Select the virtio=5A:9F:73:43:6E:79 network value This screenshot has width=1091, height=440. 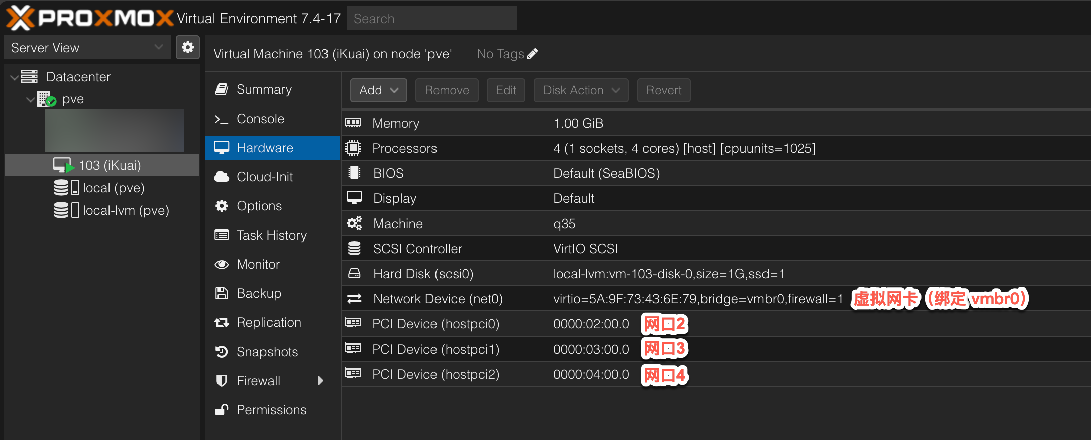[x=698, y=299]
